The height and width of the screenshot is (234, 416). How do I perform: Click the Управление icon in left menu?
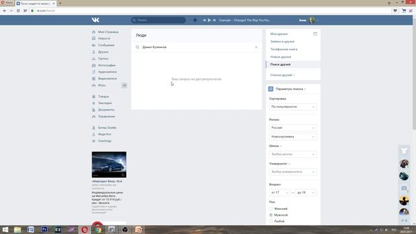pos(94,116)
